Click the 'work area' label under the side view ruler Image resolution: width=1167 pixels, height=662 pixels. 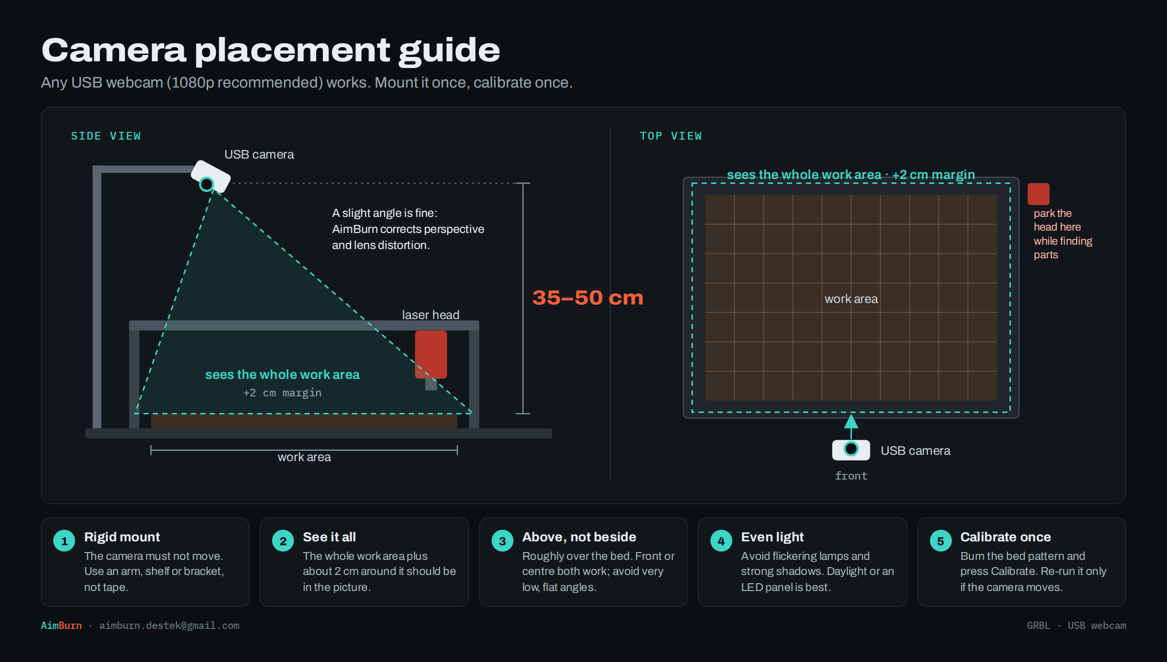(304, 457)
